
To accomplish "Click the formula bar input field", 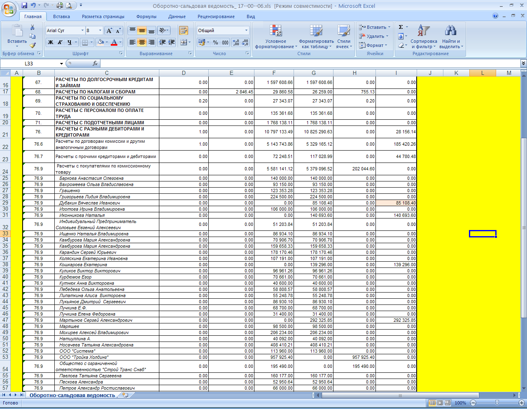I will 309,63.
